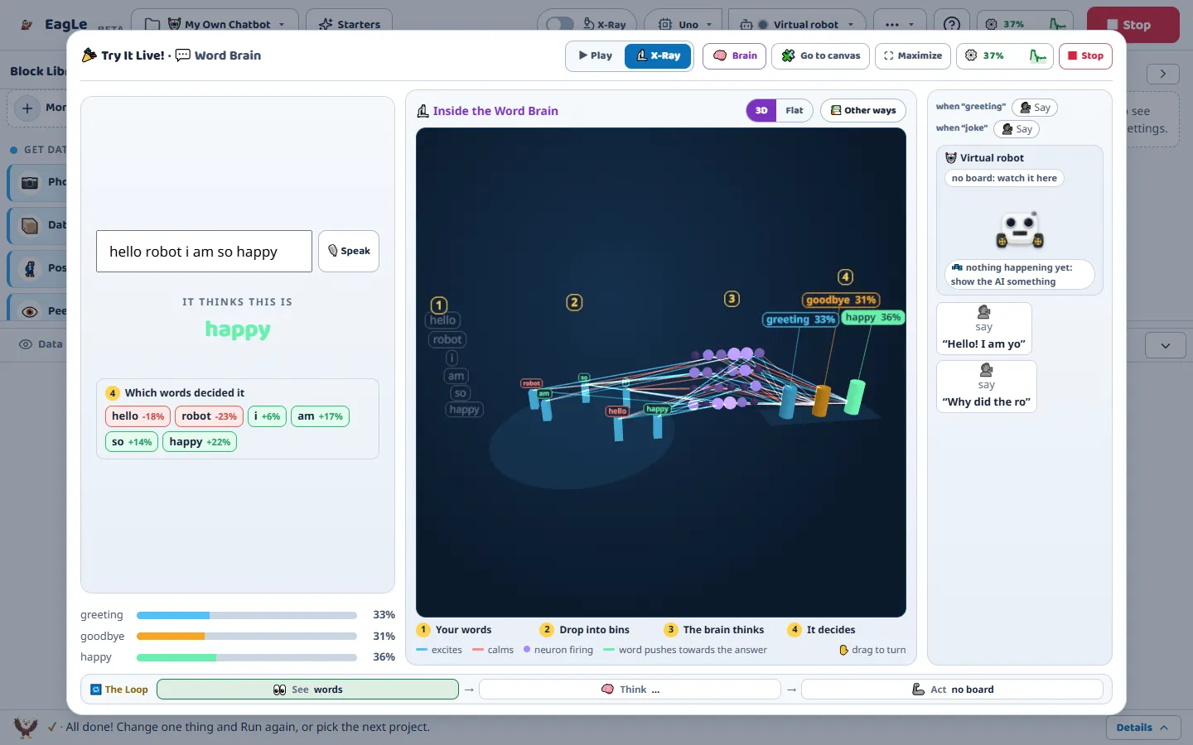
Task: Click the say Hello! I am yo card
Action: (984, 329)
